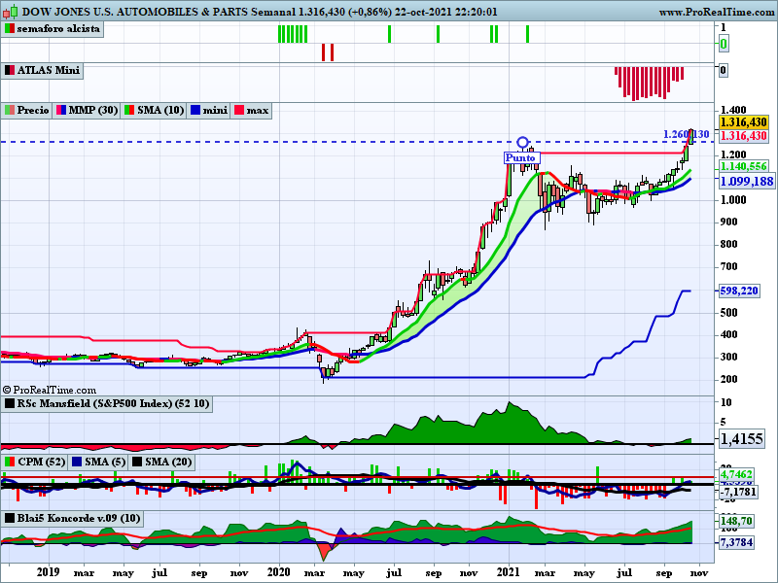
Task: Select the blue circle marker above Punto
Action: click(522, 143)
